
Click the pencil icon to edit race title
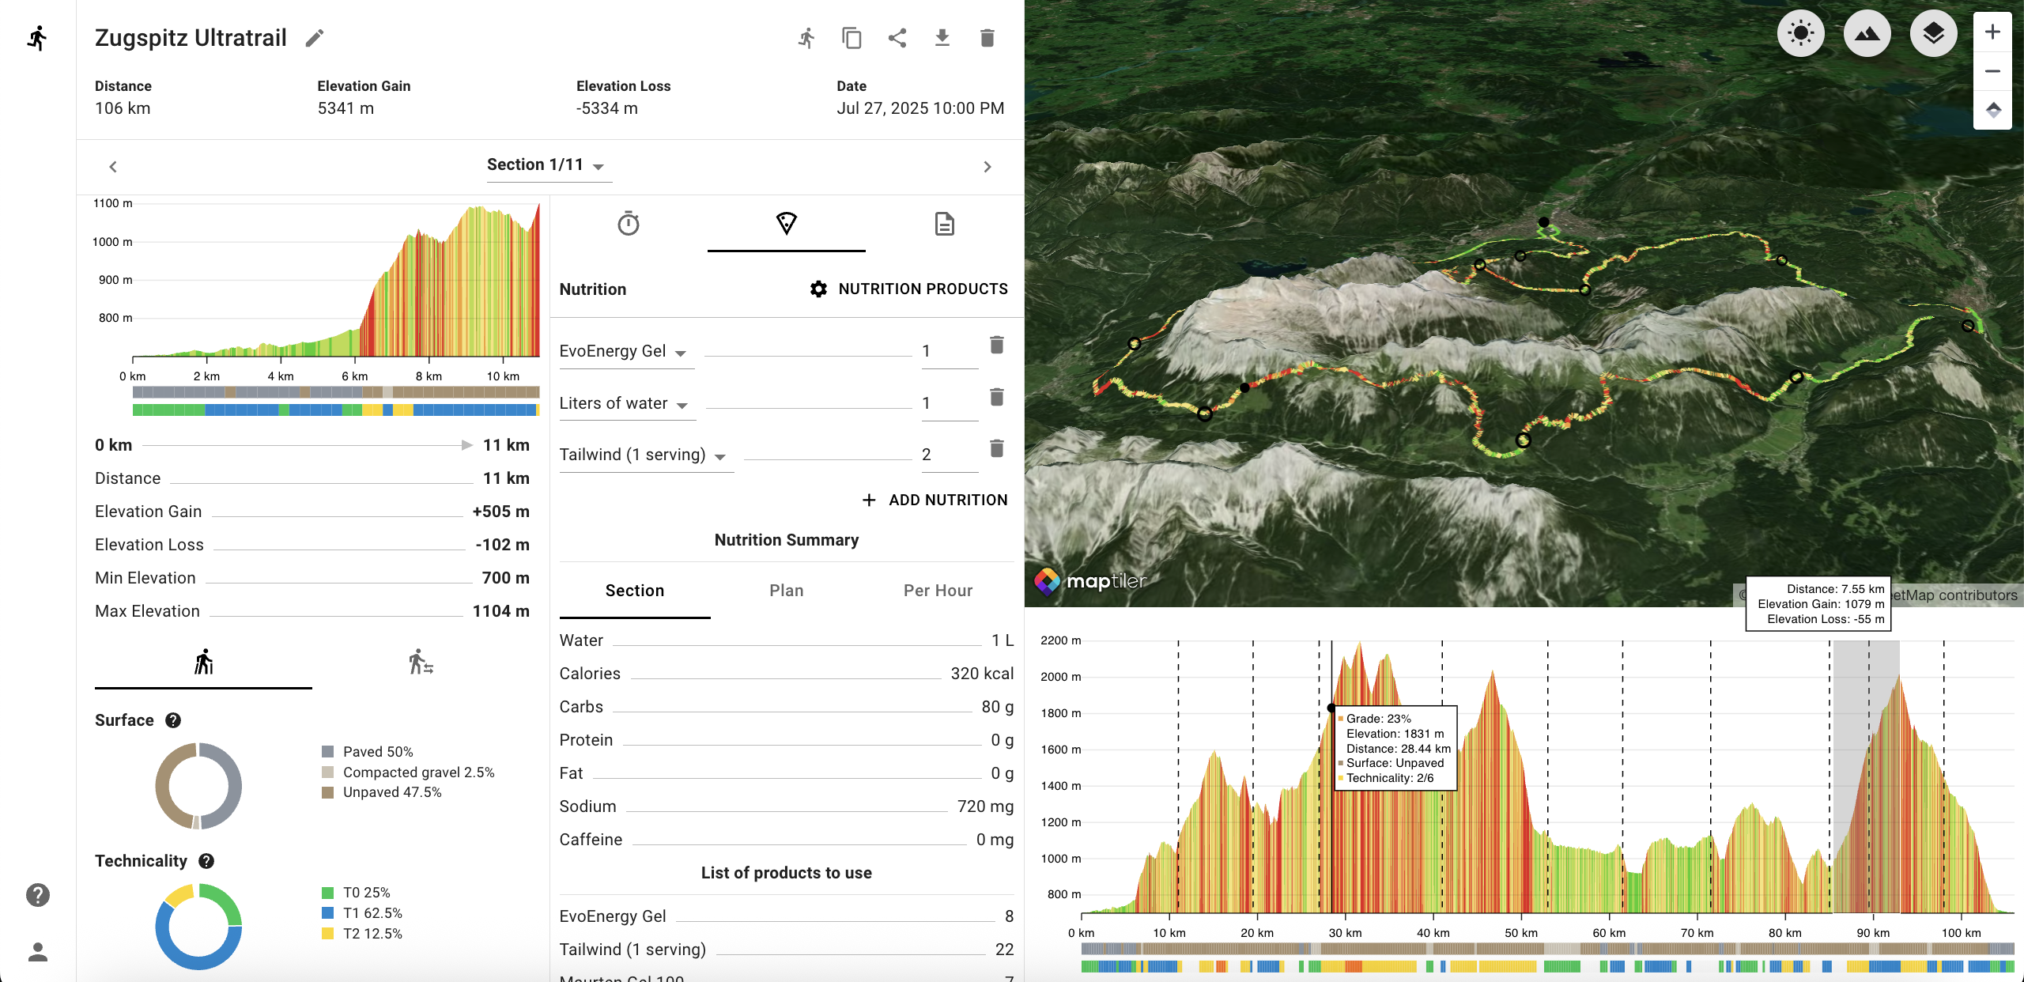pos(315,38)
